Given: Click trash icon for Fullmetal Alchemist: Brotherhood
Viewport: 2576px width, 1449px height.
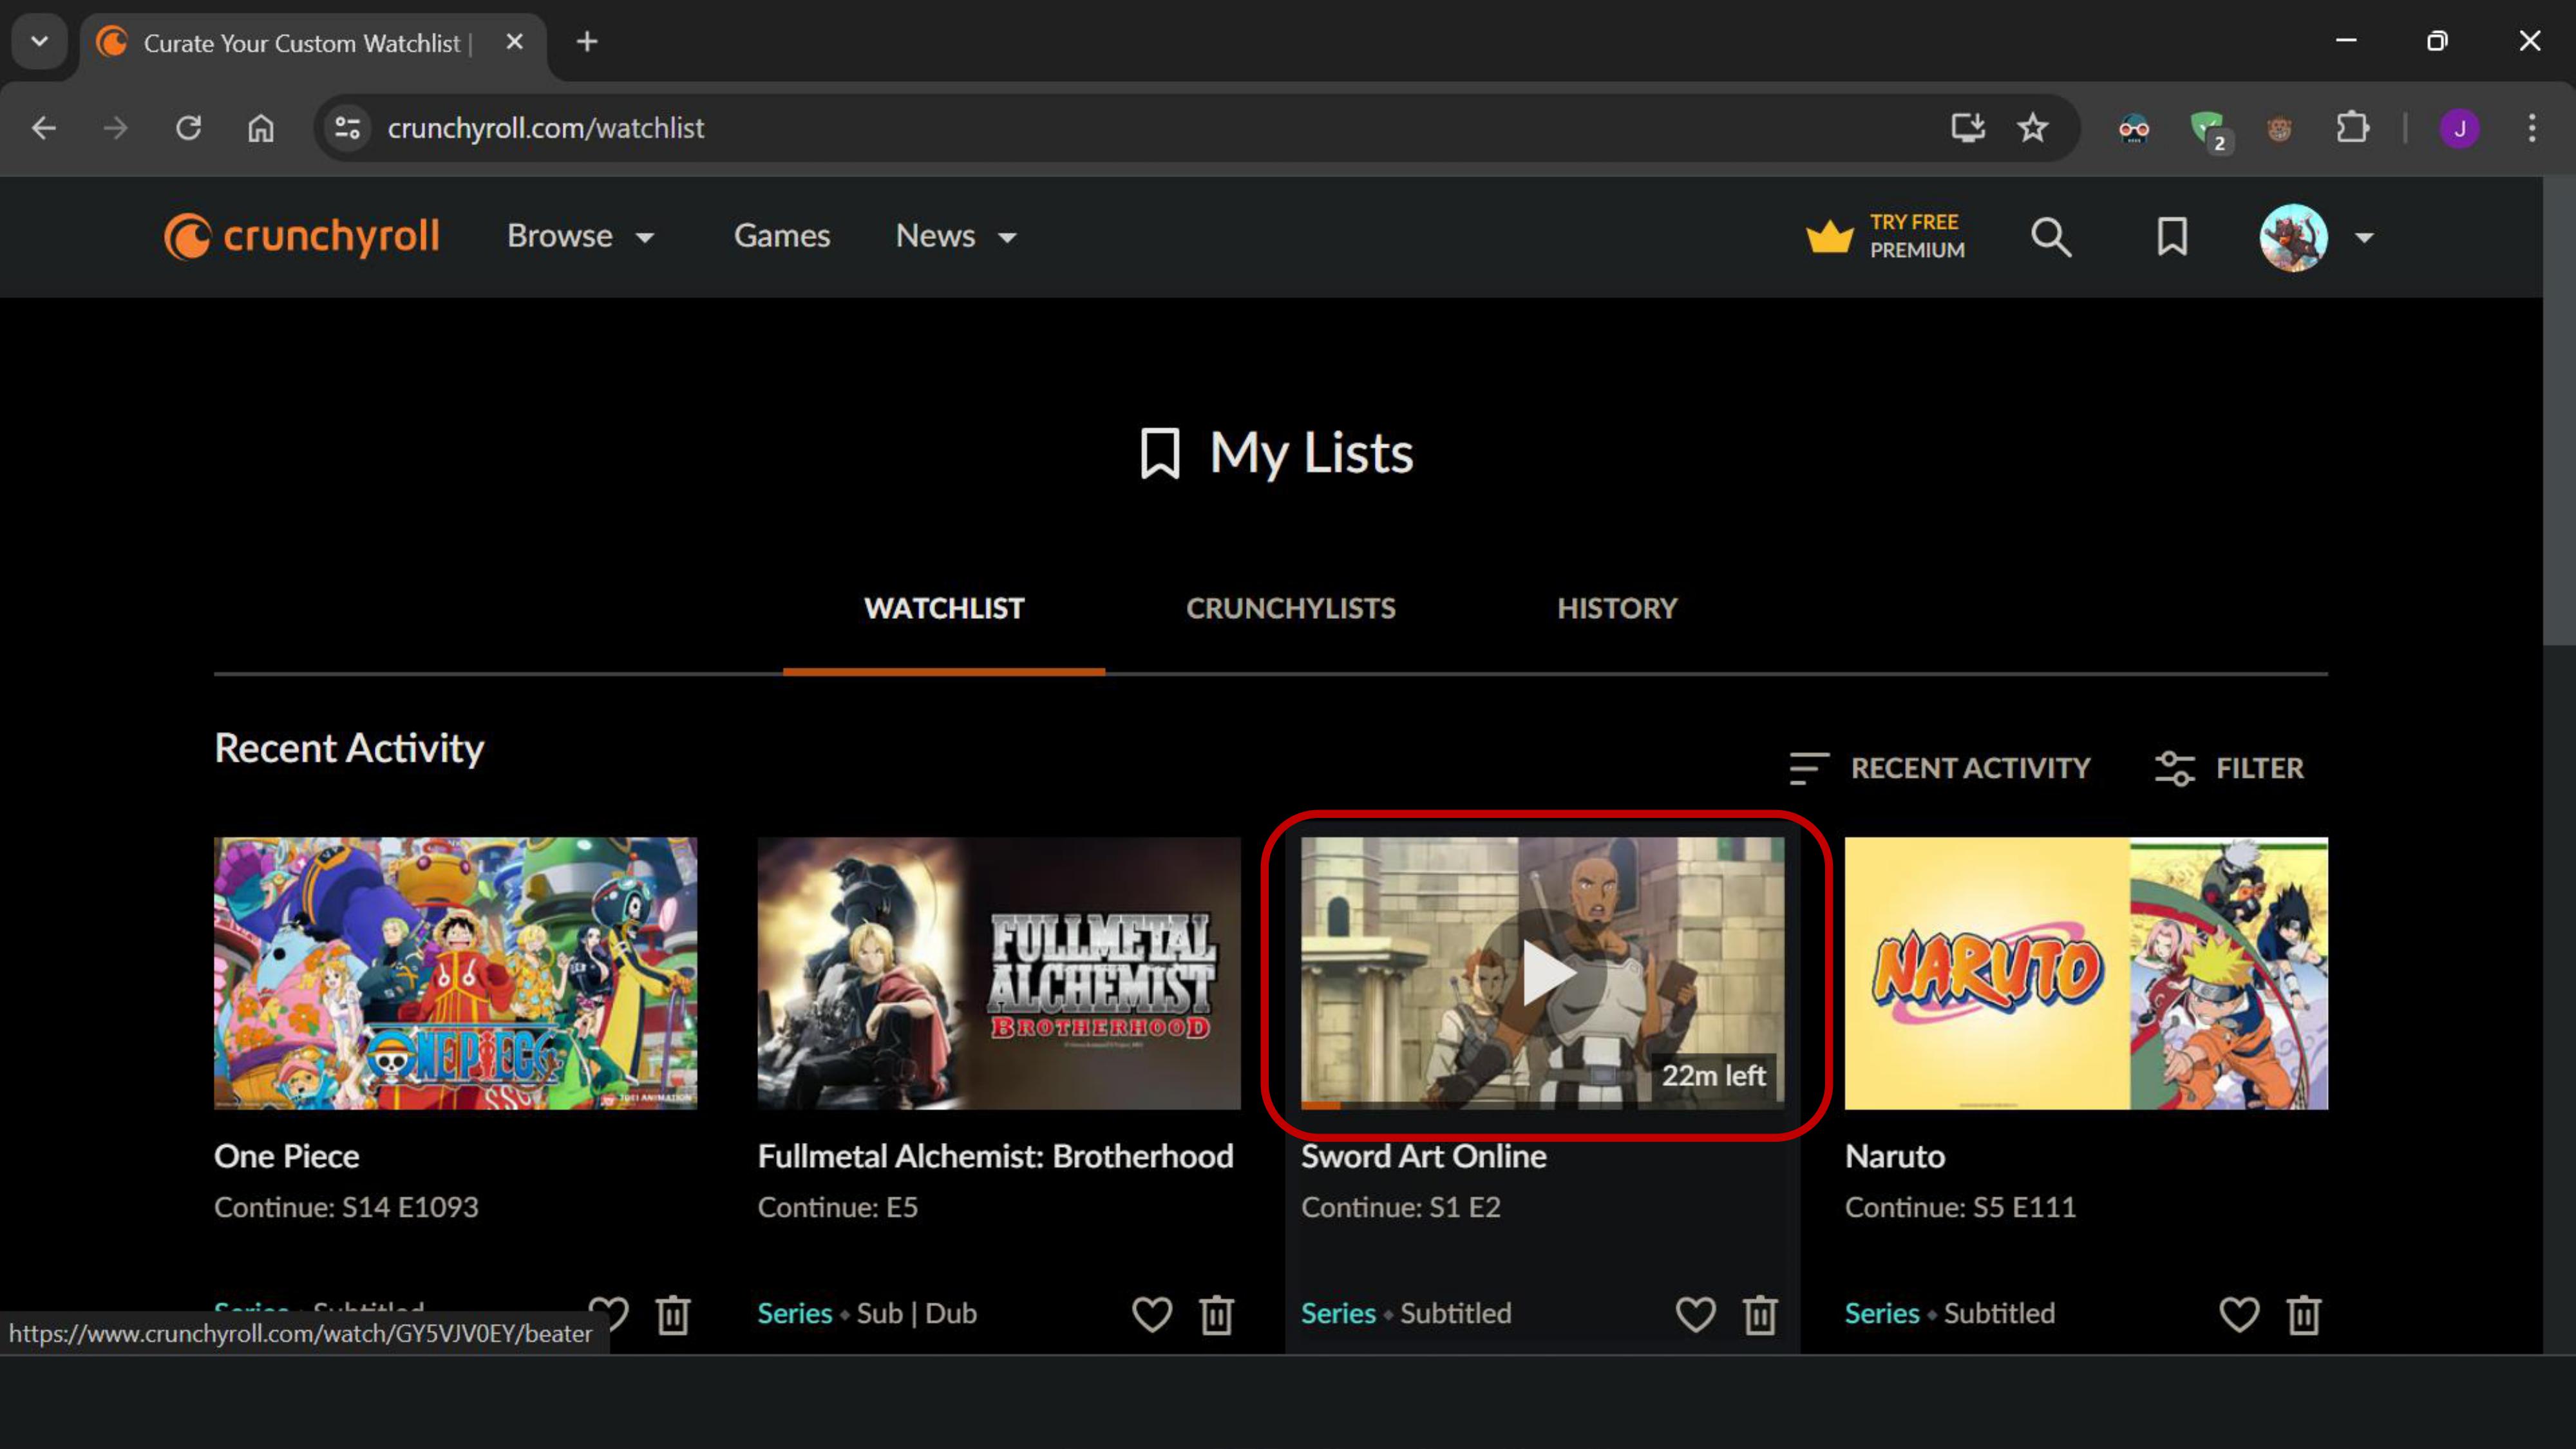Looking at the screenshot, I should (1216, 1314).
